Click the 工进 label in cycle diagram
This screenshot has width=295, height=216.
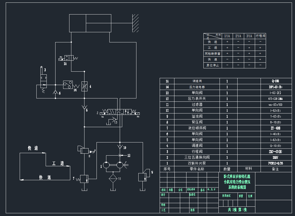tap(58, 163)
